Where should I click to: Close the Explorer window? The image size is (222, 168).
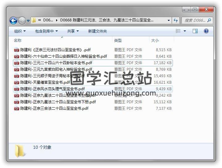206,10
